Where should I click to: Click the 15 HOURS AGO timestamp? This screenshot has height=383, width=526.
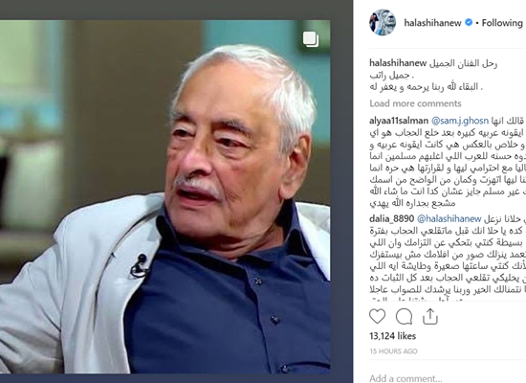[x=393, y=351]
